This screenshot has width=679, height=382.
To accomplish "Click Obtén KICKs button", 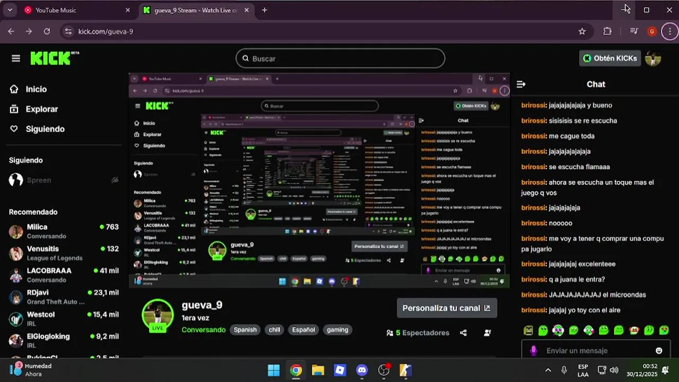I will click(610, 58).
